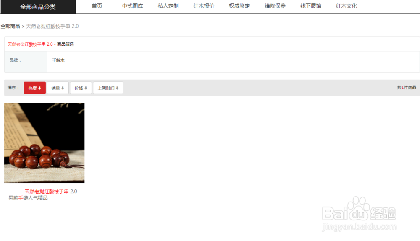This screenshot has height=241, width=420.
Task: Select the 权威鉴定 nav item
Action: (239, 6)
